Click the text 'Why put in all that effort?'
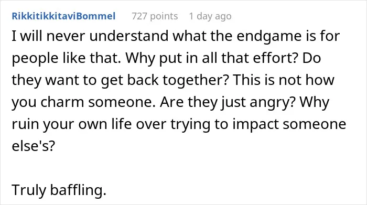Viewport: 367px width, 205px height. 212,58
